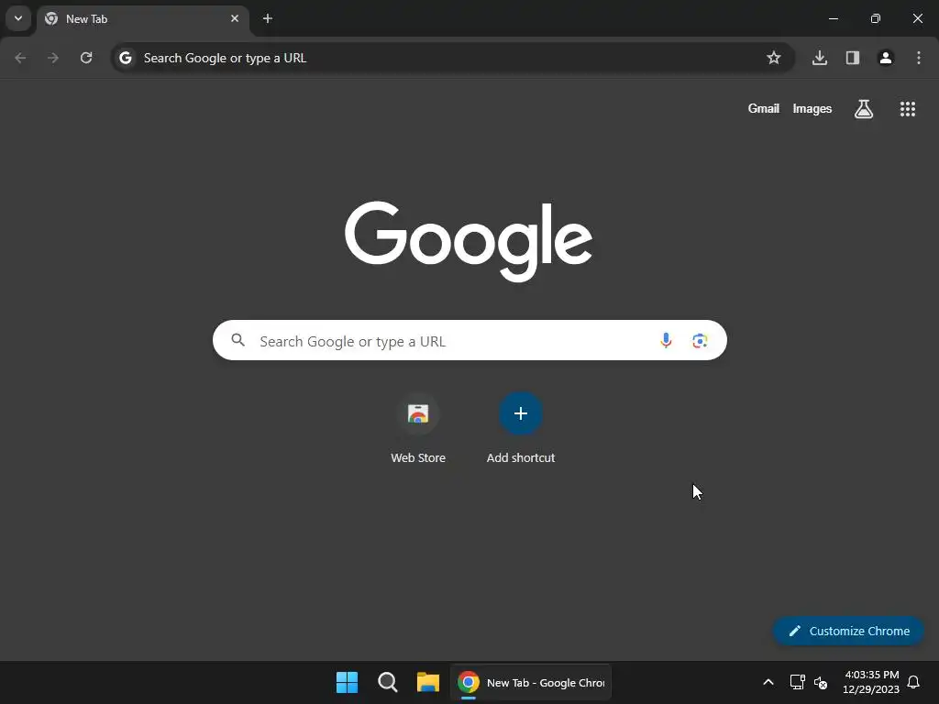
Task: Reload the page
Action: [86, 58]
